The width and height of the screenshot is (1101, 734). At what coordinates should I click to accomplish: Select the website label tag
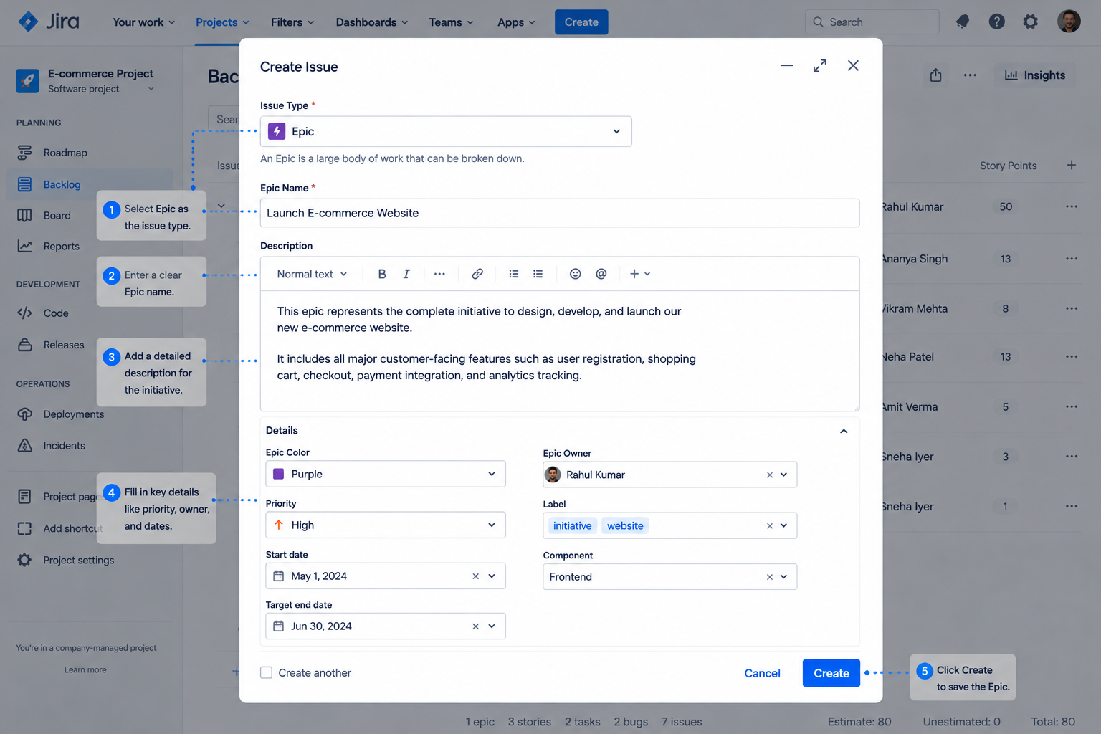[x=625, y=525]
